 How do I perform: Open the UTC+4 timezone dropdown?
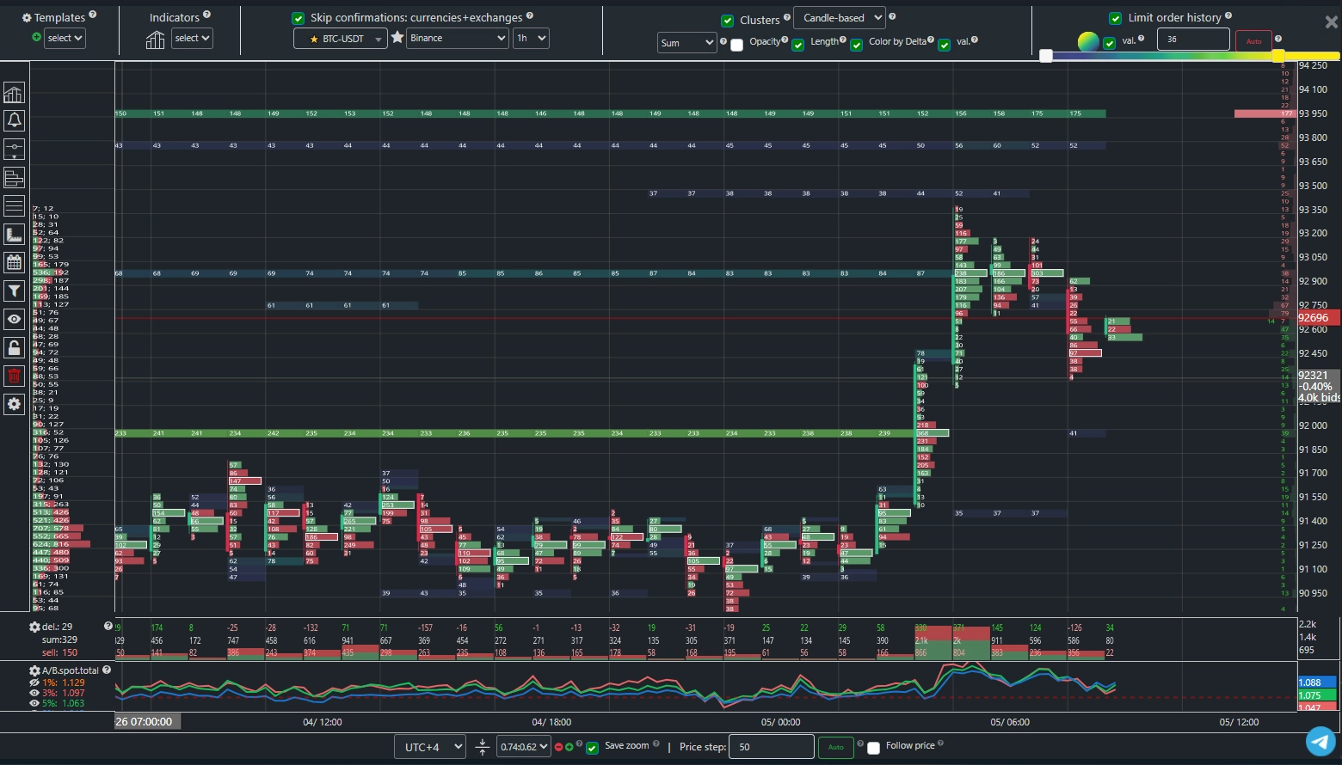click(x=430, y=747)
